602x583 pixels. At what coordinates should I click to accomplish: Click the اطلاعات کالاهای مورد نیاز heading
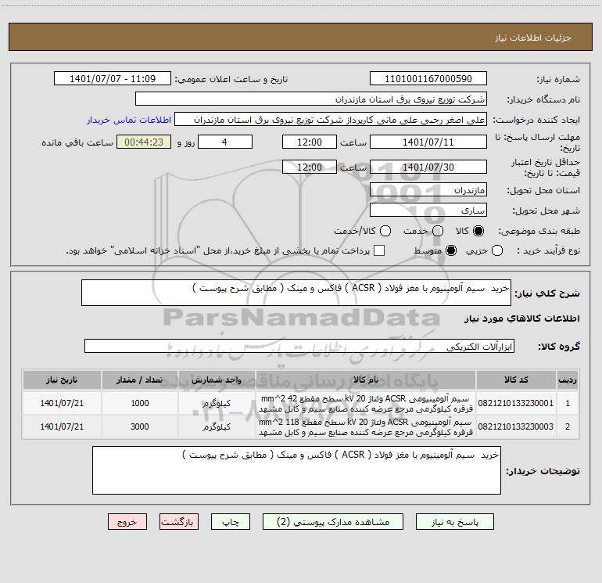pos(522,318)
